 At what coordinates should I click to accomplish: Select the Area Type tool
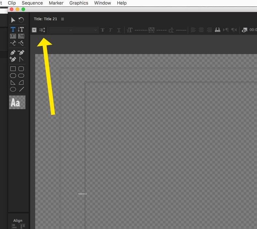[x=13, y=36]
